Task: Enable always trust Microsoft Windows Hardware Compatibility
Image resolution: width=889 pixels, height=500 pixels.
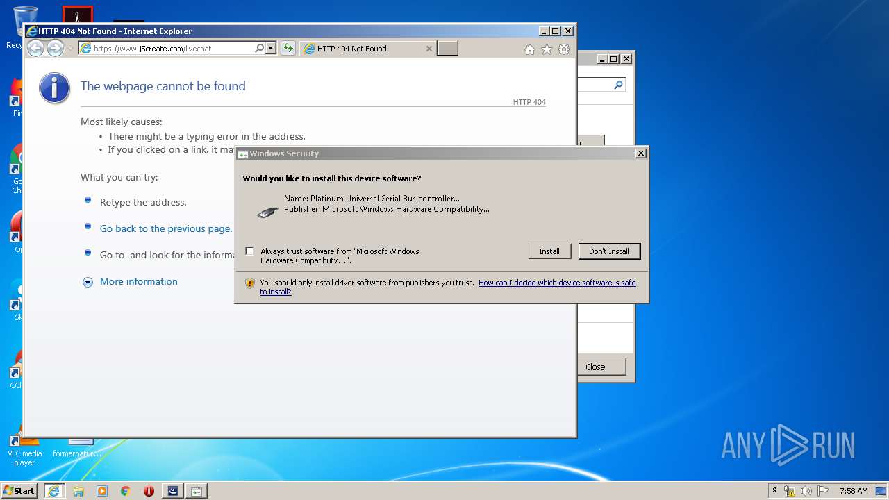Action: click(x=250, y=251)
